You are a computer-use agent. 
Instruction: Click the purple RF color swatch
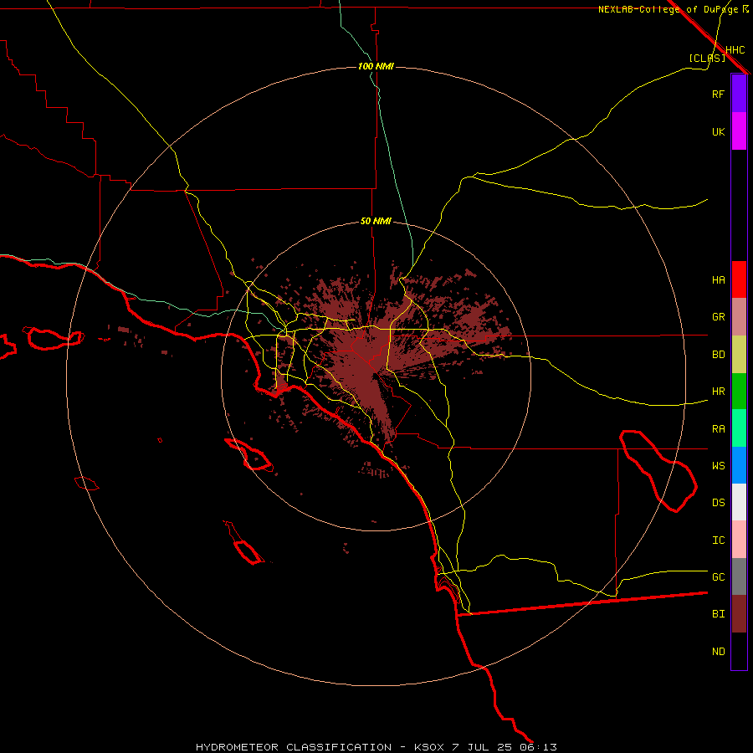coord(739,94)
